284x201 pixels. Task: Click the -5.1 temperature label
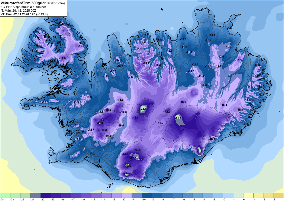coord(83,73)
